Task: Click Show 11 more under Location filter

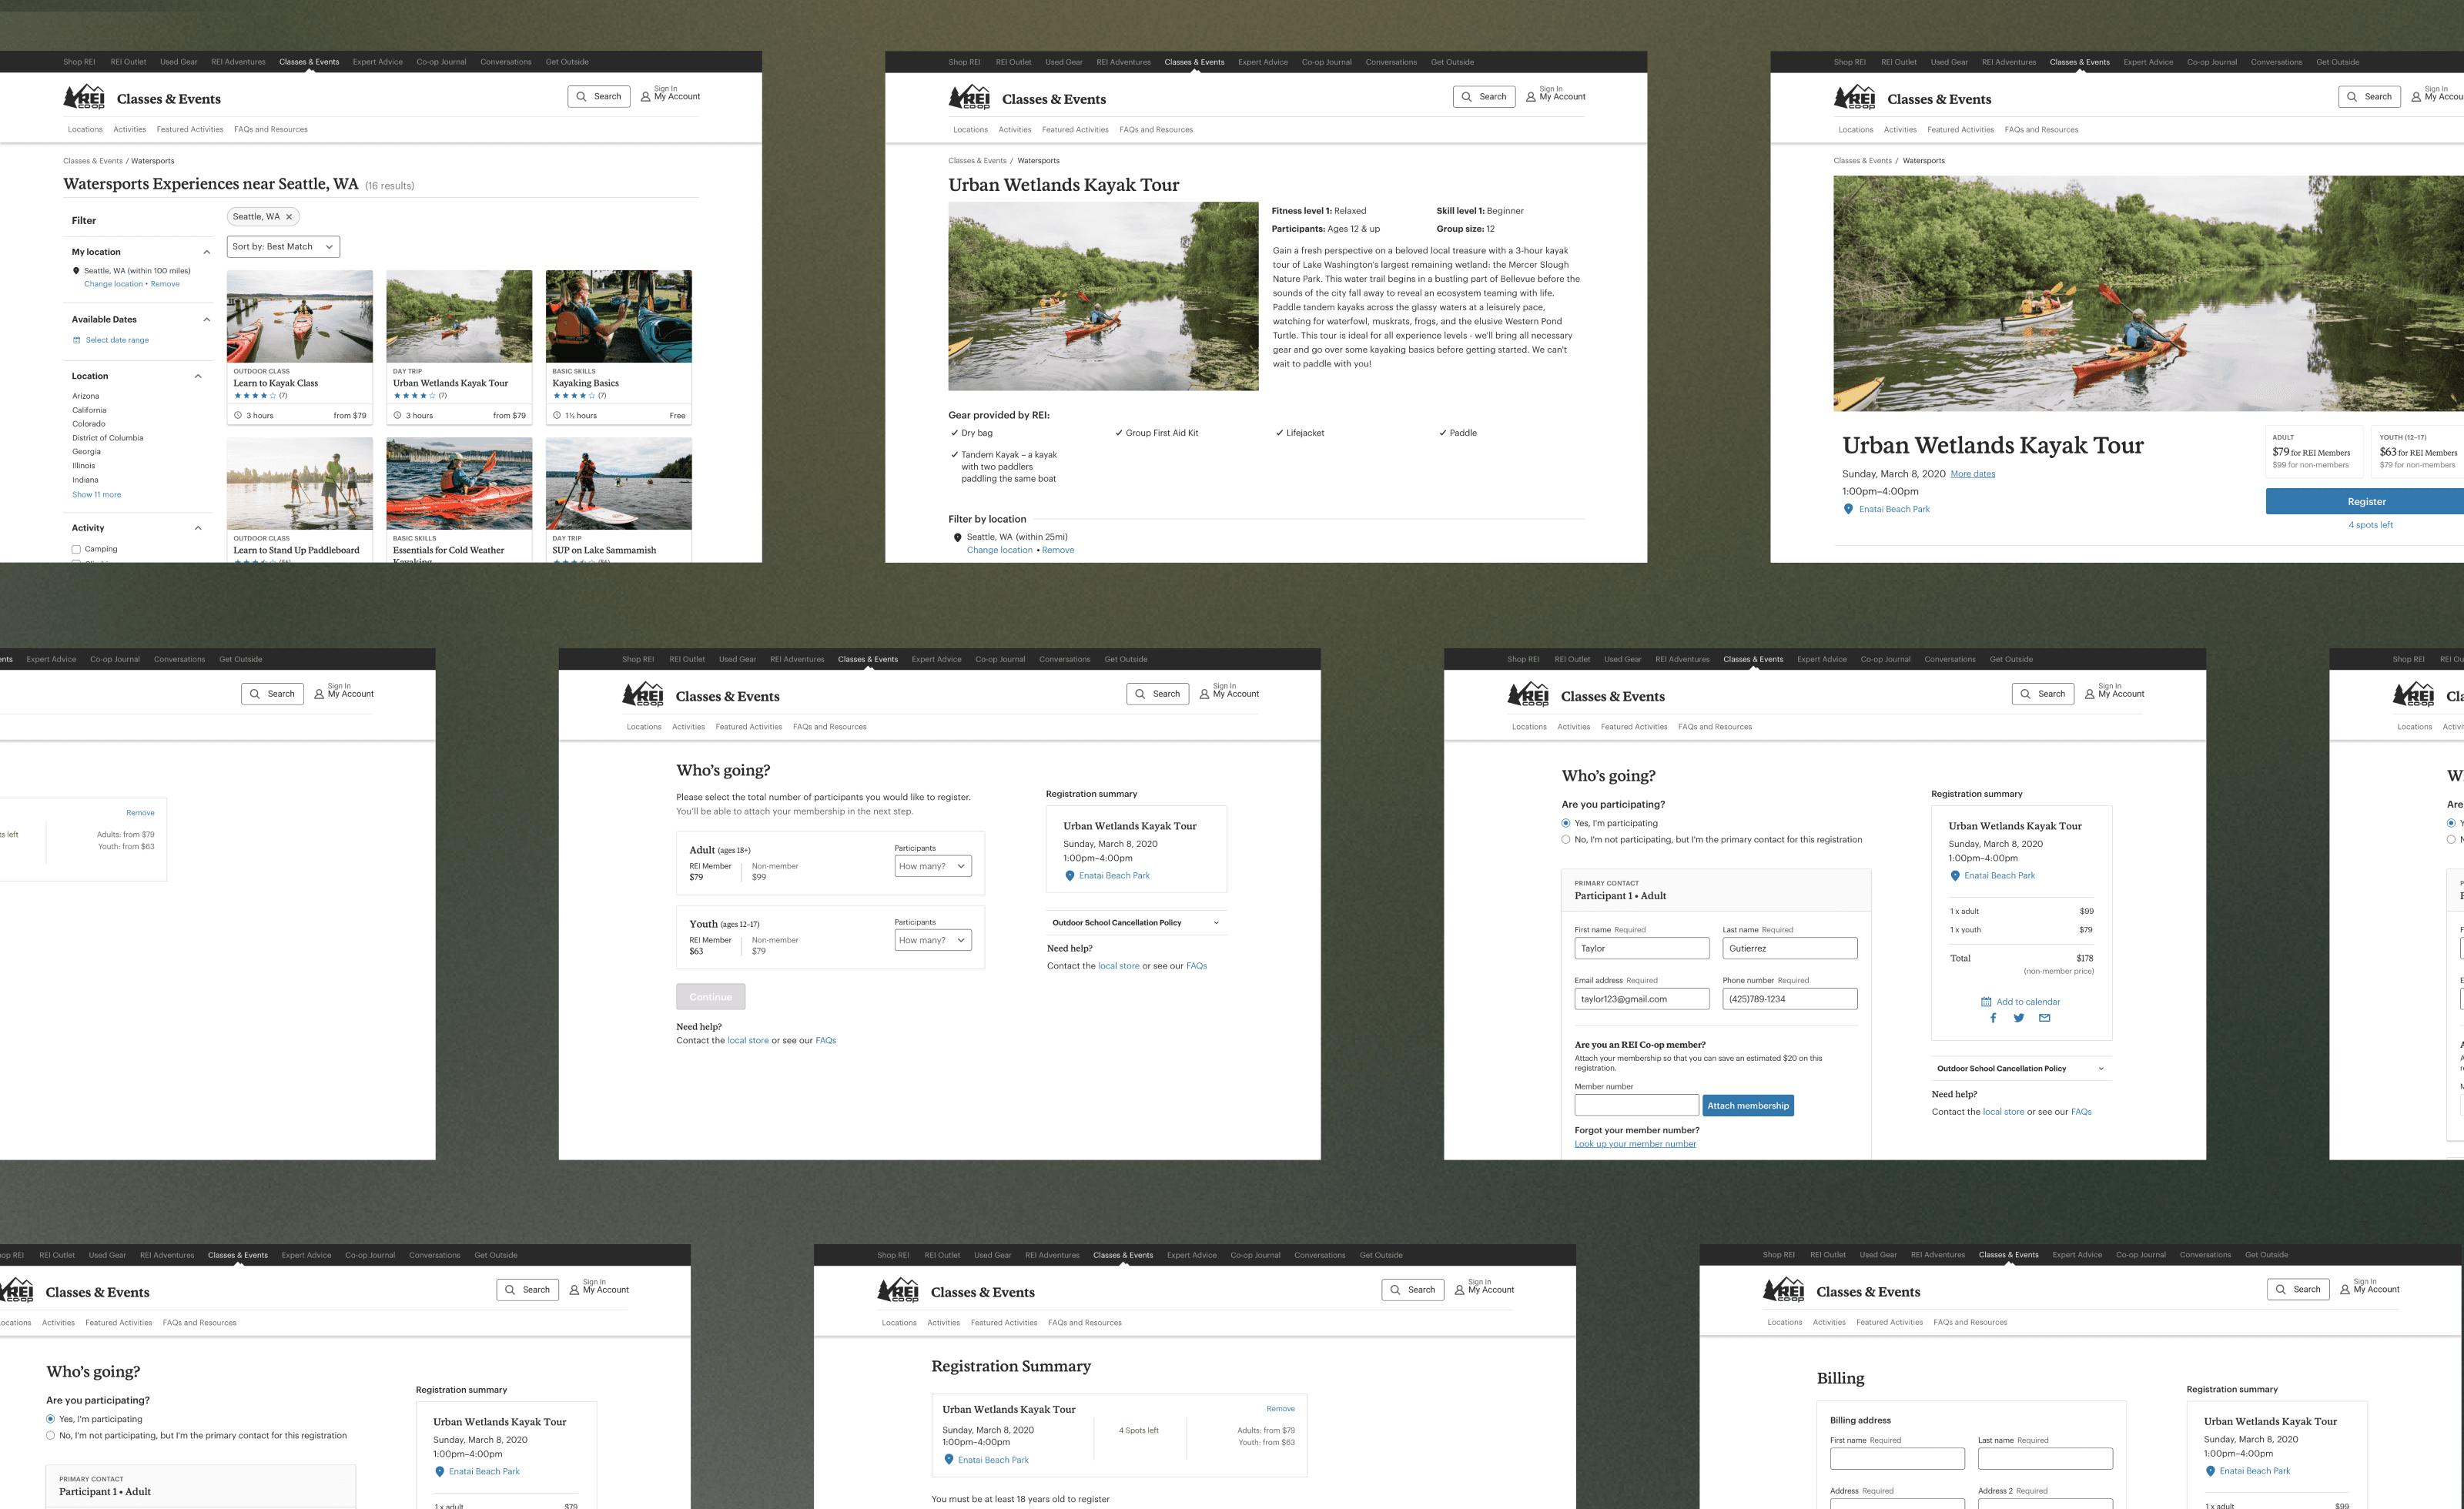Action: 96,495
